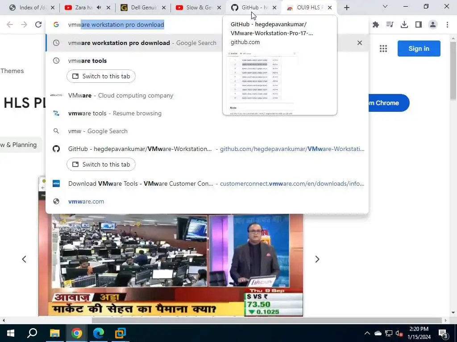Open the Chrome profile avatar
This screenshot has width=457, height=342.
433,25
